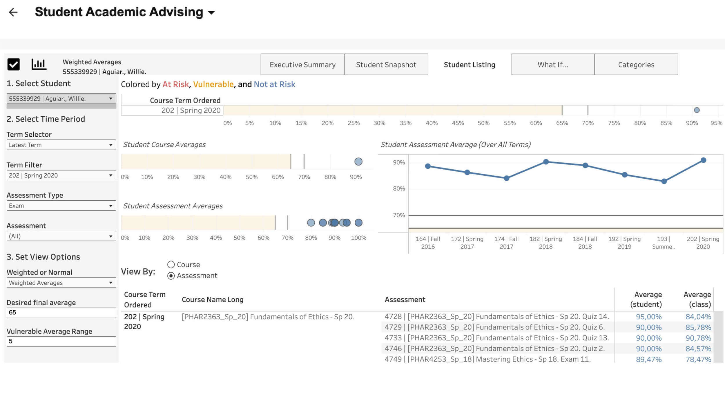Click the Spring 2020 course term dot
Viewport: 725px width, 407px height.
point(697,110)
